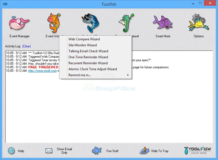The image size is (218, 160).
Task: Expand the Remind me in... submenu
Action: tap(95, 75)
